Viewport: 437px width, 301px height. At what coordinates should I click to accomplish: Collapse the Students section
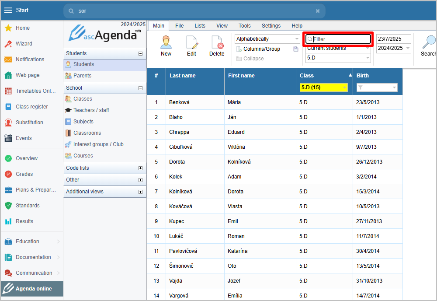tap(140, 53)
